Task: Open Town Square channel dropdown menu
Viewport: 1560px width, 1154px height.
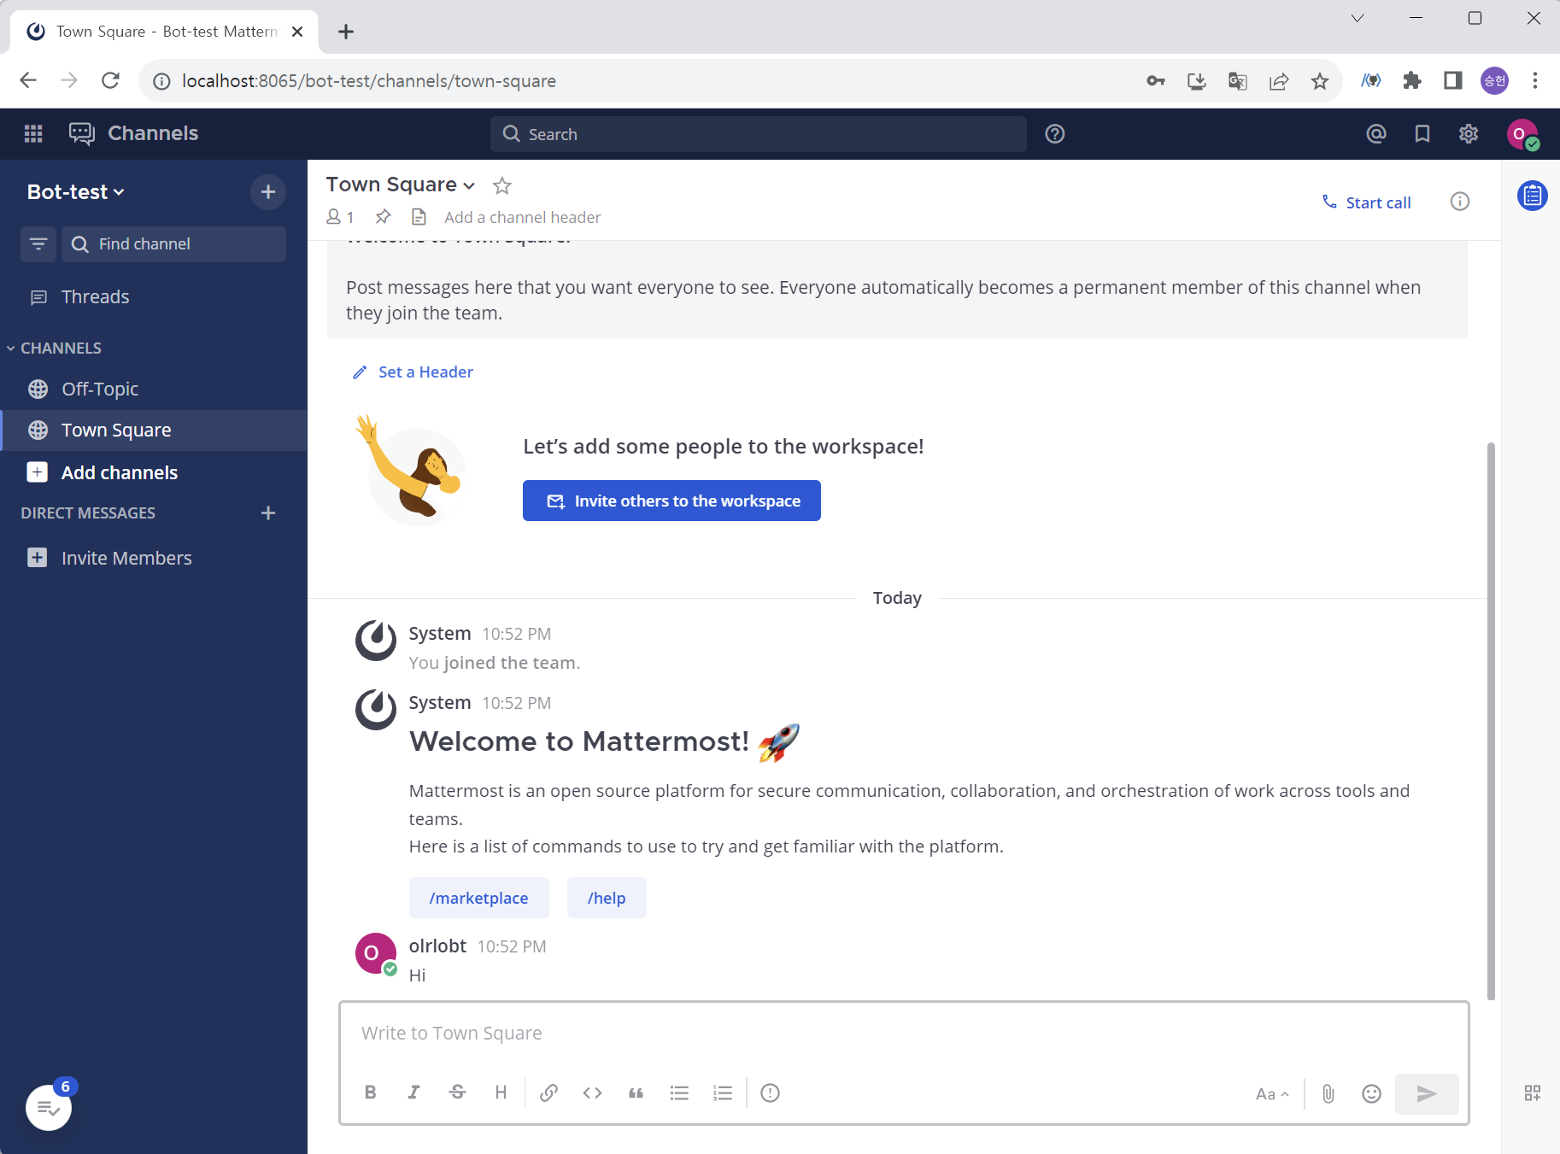Action: tap(401, 185)
